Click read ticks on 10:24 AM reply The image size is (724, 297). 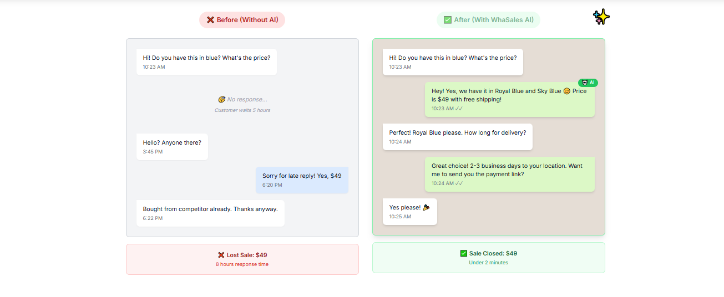coord(459,183)
